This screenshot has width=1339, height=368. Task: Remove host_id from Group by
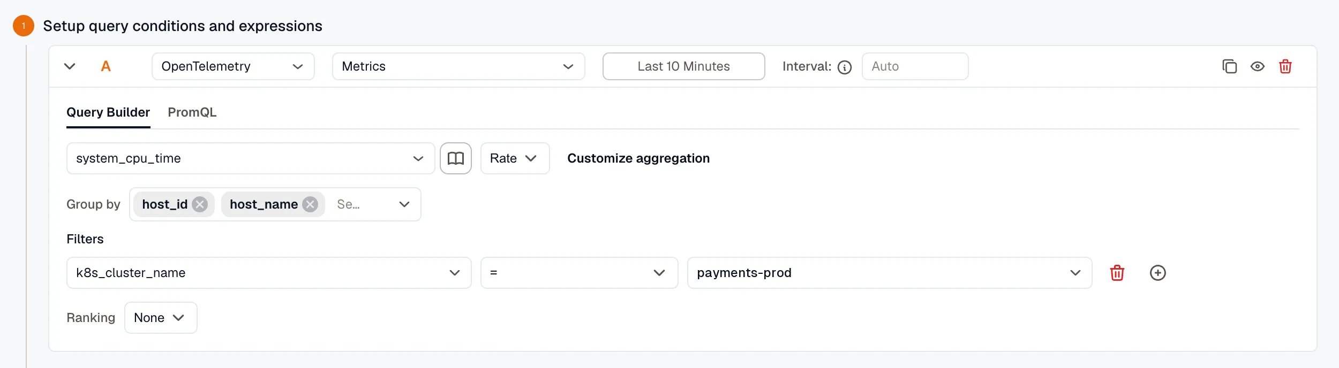(200, 204)
